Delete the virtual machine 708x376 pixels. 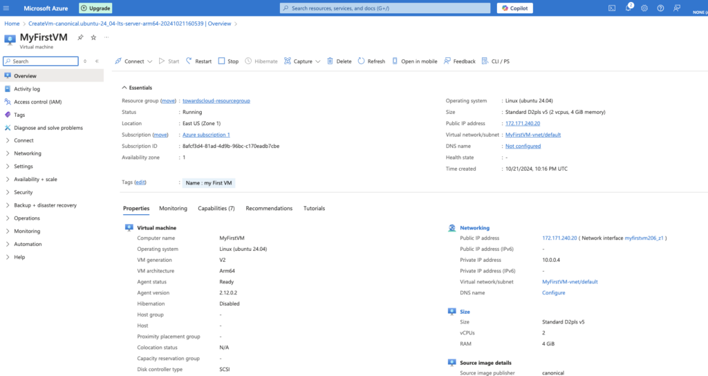tap(339, 62)
